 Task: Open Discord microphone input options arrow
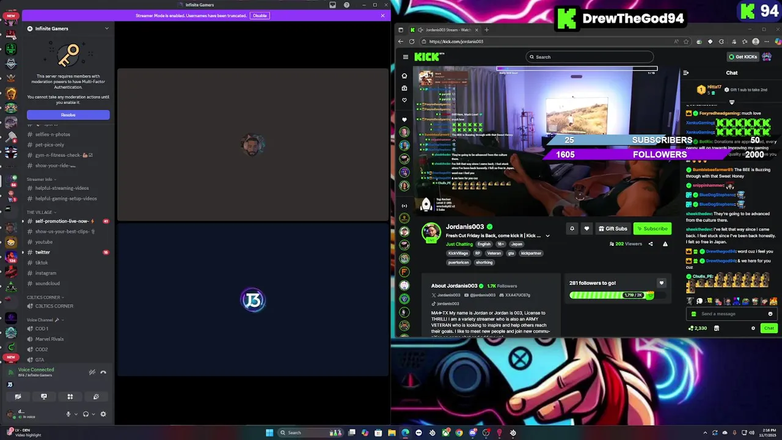pos(76,414)
